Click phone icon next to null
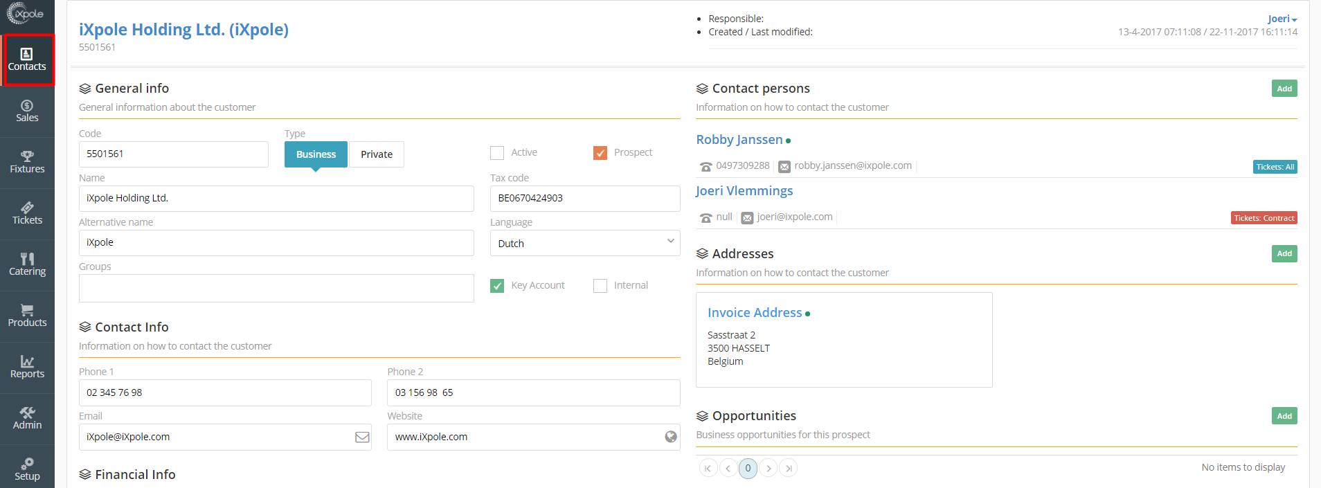The image size is (1321, 488). (x=706, y=218)
